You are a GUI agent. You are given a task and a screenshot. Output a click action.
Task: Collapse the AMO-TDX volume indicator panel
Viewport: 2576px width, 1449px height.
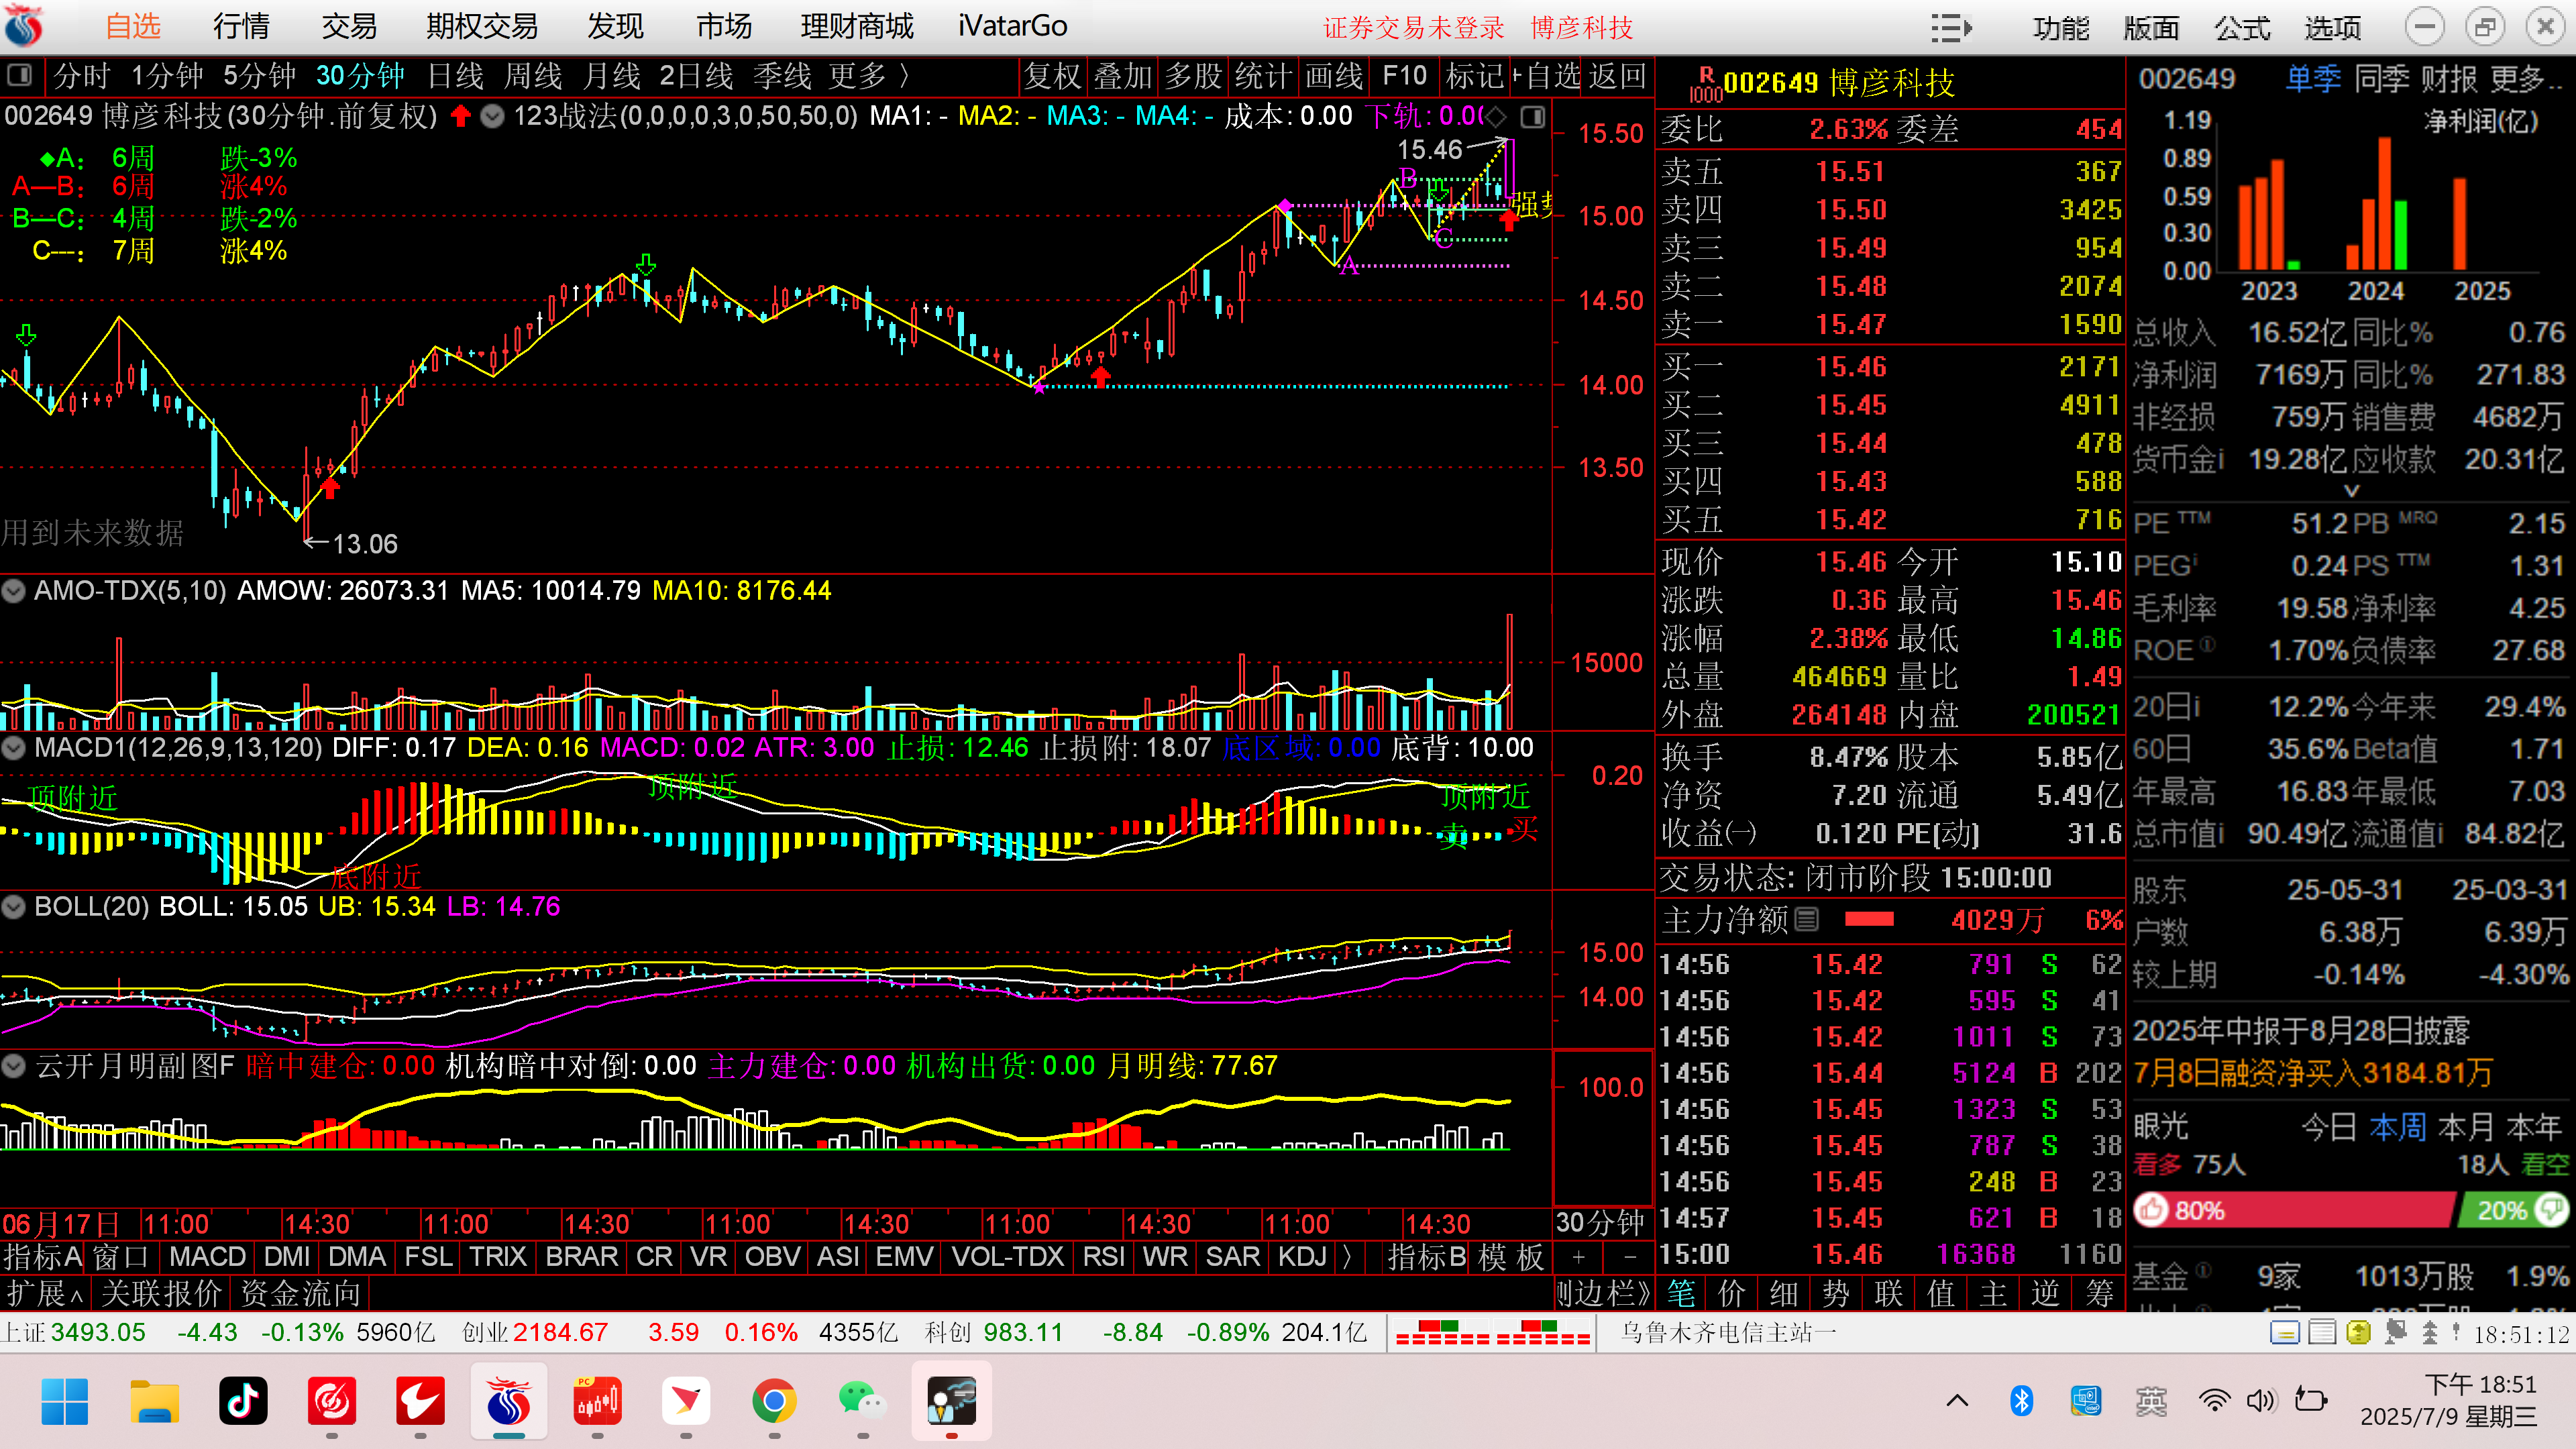coord(14,591)
